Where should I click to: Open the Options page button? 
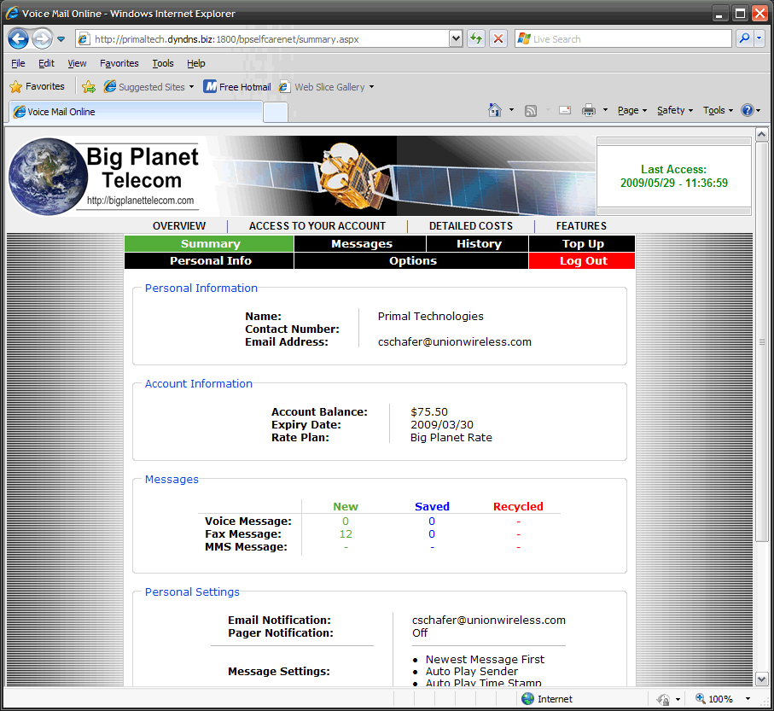tap(411, 260)
